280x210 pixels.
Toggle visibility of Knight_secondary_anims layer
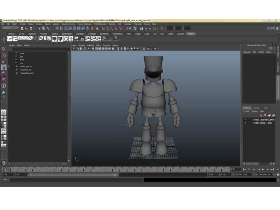[x=245, y=120]
